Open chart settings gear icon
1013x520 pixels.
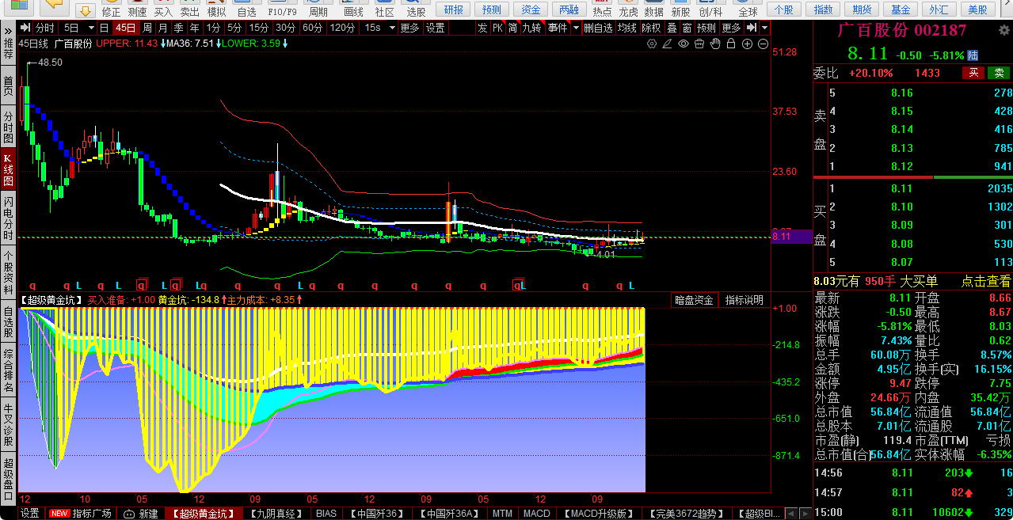(x=651, y=44)
